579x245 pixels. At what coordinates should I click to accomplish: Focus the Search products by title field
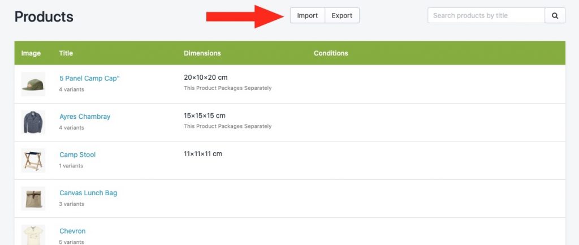[x=486, y=15]
